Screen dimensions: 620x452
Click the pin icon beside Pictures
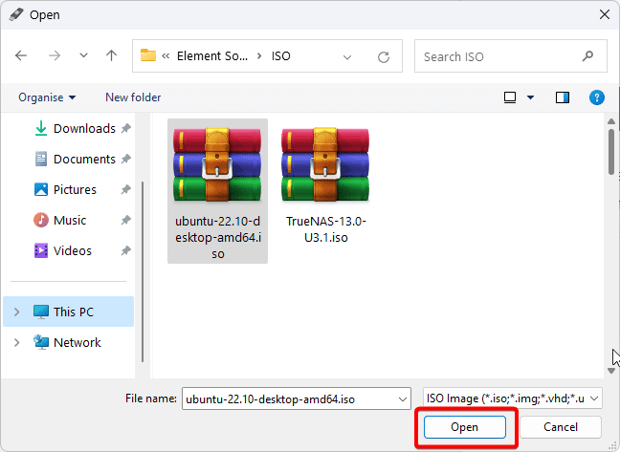point(125,189)
